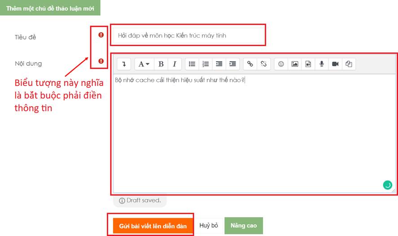Click the required icon beside Tiêu đề
This screenshot has height=236, width=398.
(x=101, y=34)
